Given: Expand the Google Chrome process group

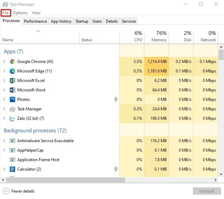Looking at the screenshot, I should pos(4,62).
